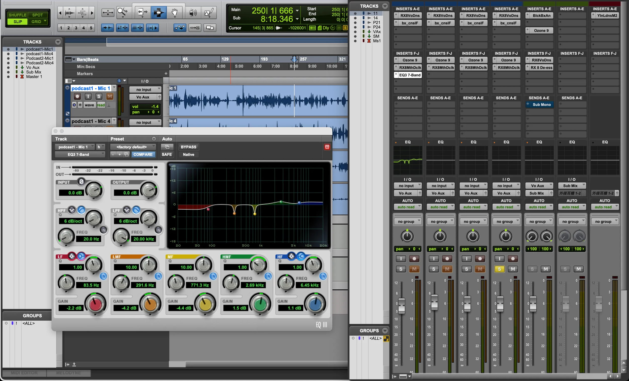Click the LF gain red knob
The image size is (629, 381).
[95, 304]
